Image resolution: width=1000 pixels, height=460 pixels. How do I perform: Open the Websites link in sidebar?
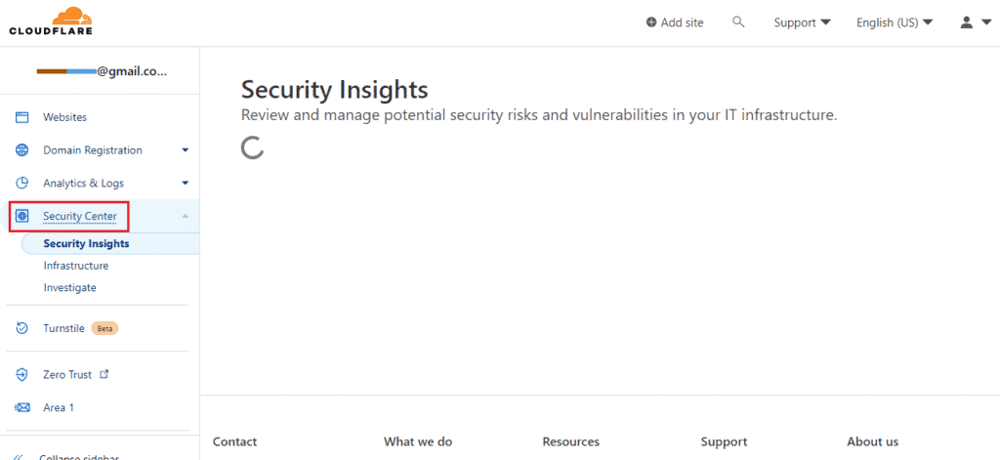click(x=64, y=117)
